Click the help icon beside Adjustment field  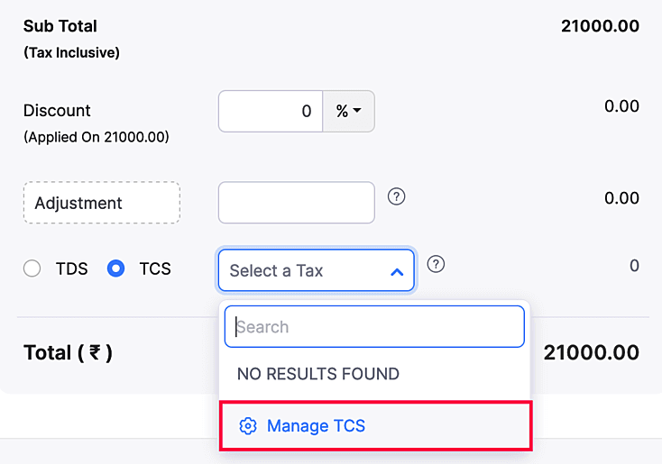pos(396,196)
